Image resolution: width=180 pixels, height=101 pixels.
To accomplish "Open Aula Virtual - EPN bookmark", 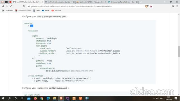I will tap(23, 11).
